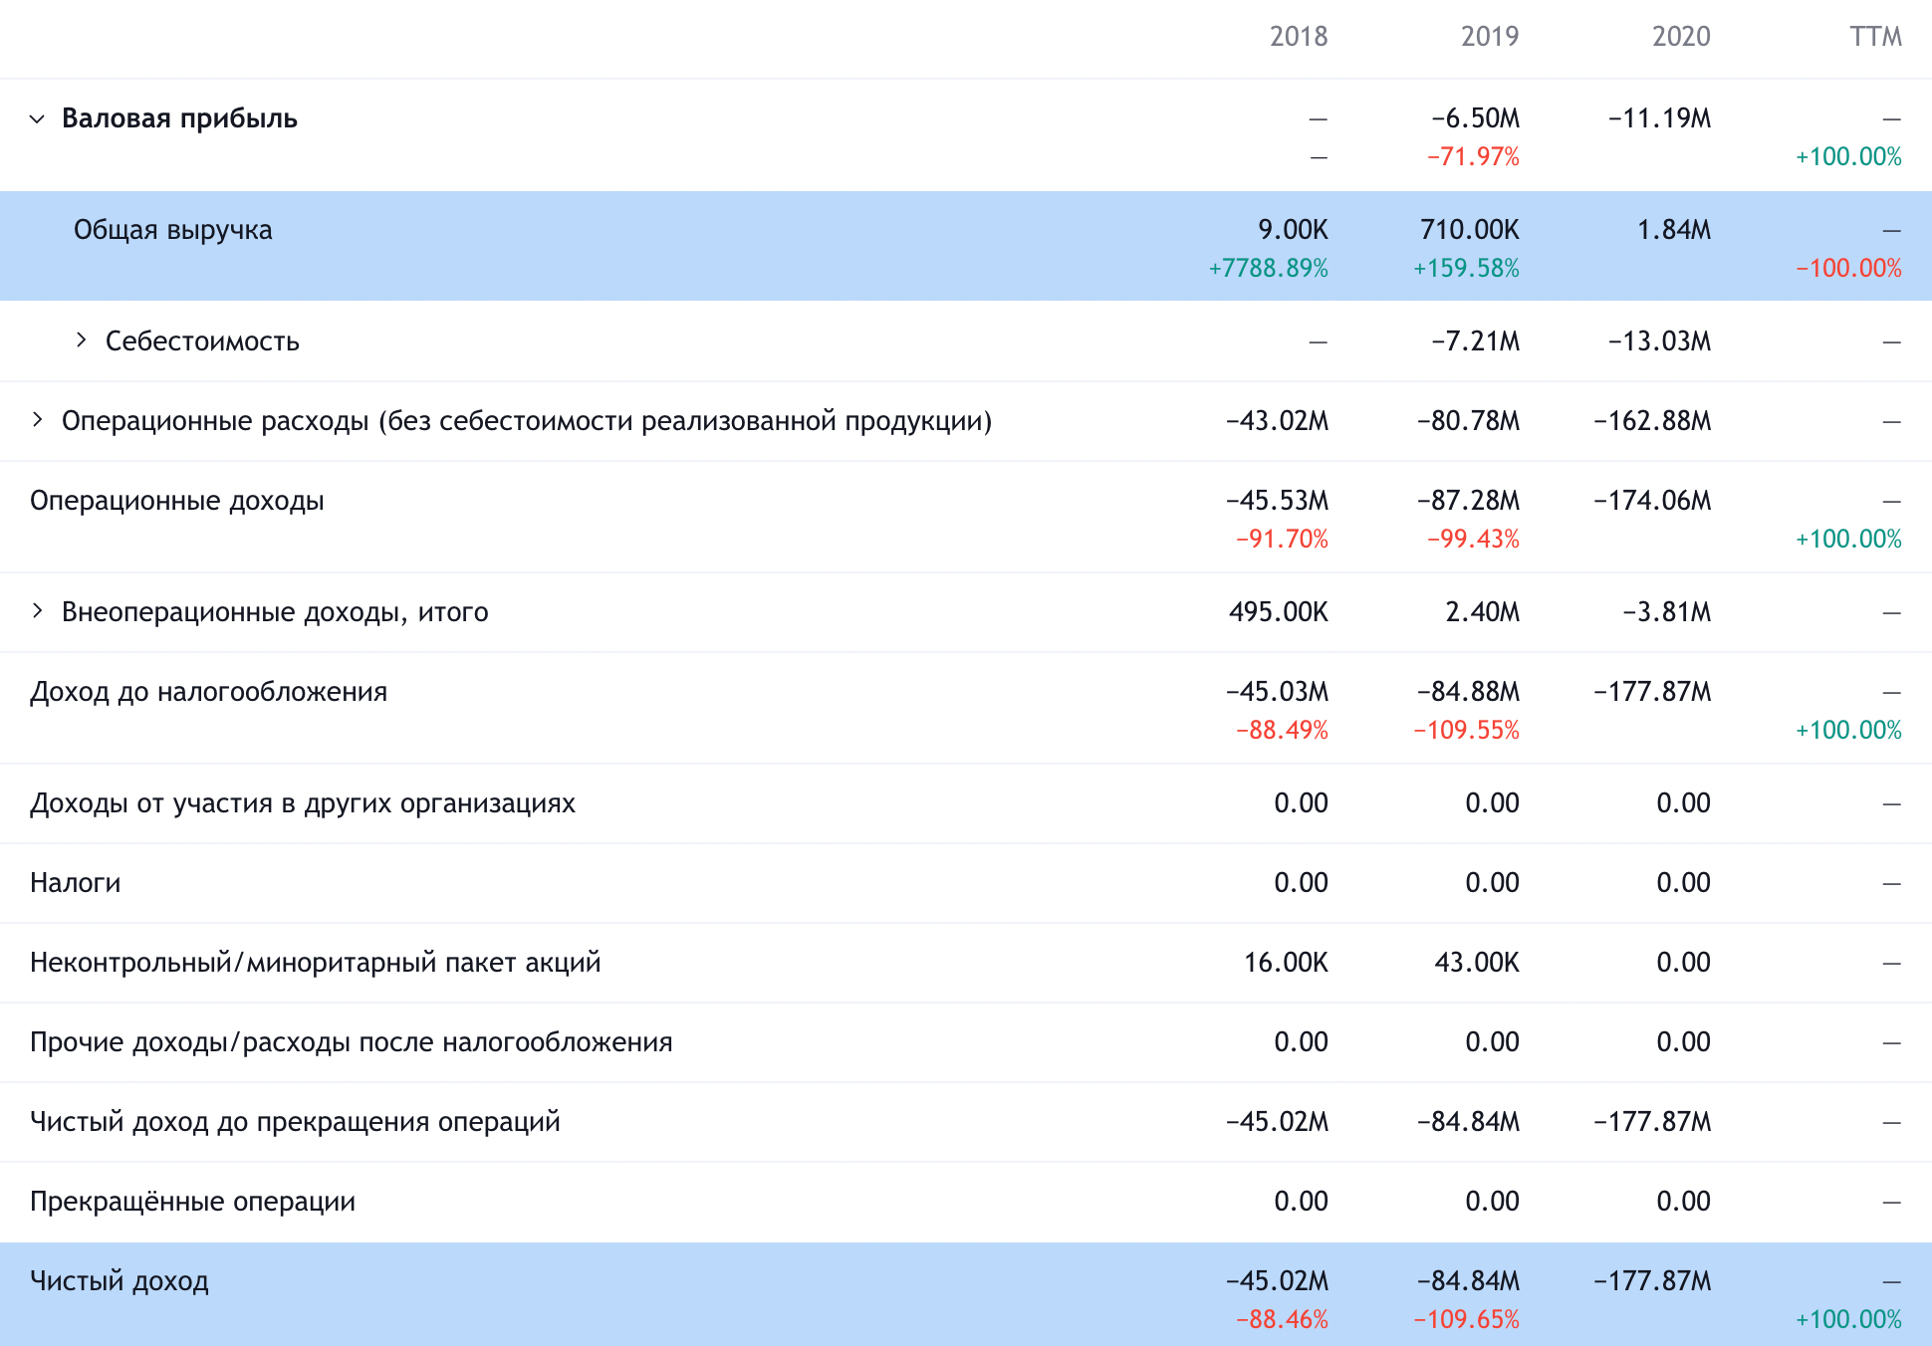The width and height of the screenshot is (1932, 1346).
Task: Click the −99.43% change value
Action: 1474,540
